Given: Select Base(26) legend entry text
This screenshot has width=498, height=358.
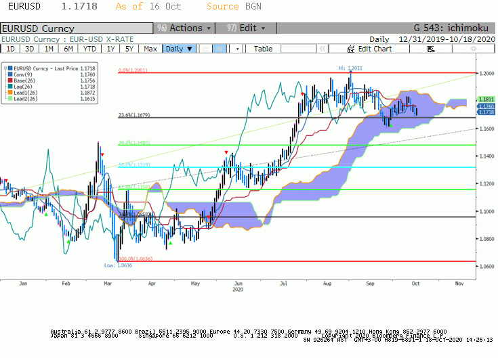Looking at the screenshot, I should point(24,81).
